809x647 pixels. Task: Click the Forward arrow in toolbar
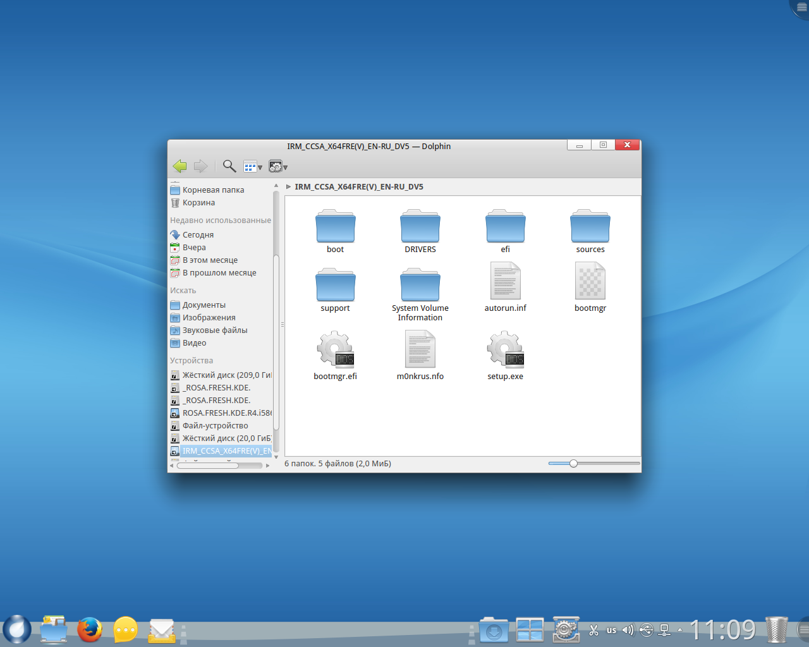tap(200, 166)
